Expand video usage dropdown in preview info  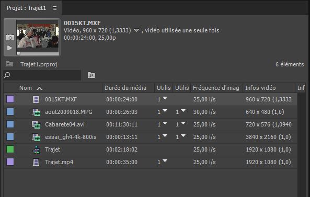point(136,30)
